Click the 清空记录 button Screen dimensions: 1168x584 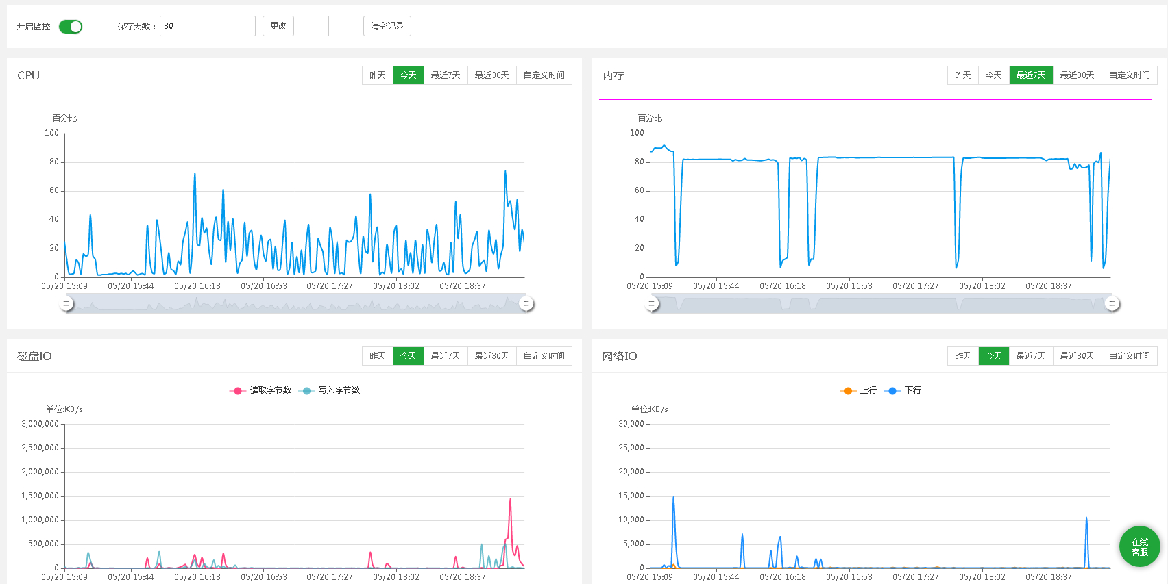point(387,26)
